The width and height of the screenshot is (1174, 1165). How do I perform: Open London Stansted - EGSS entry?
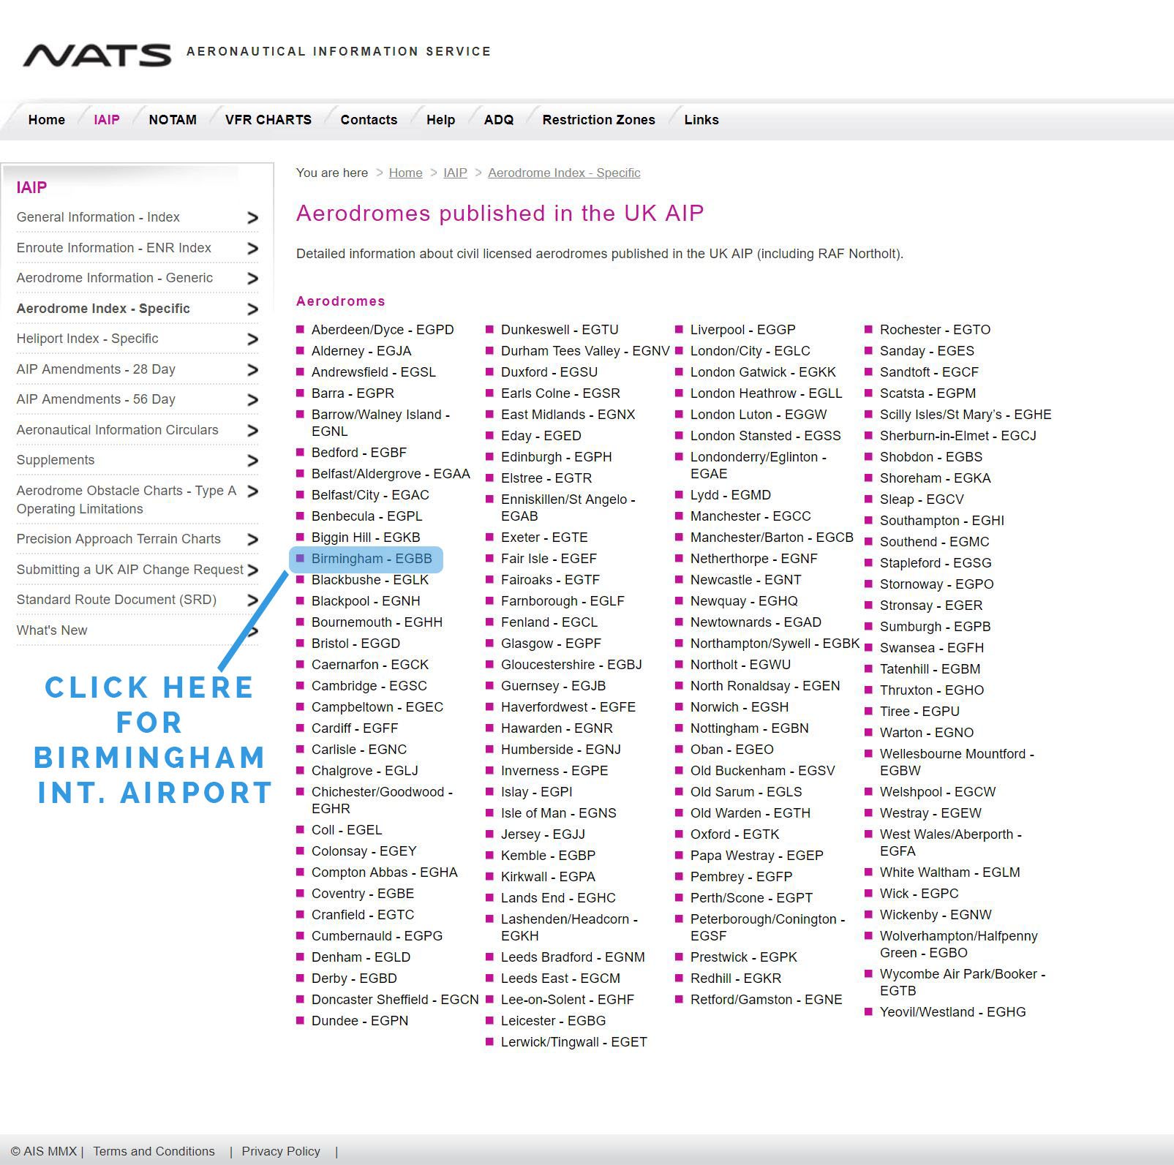pos(766,436)
